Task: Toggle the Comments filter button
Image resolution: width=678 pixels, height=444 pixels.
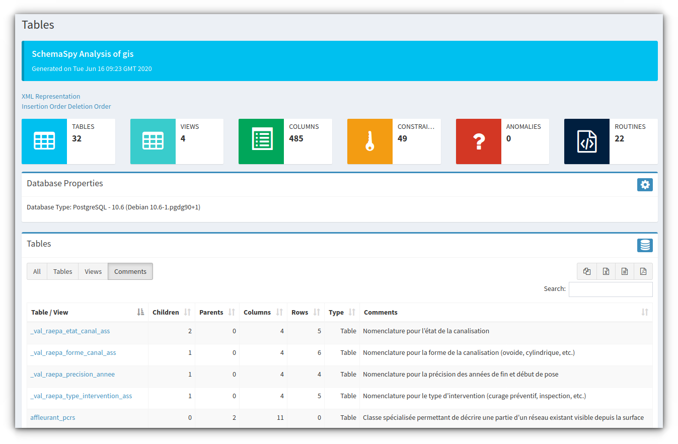Action: [130, 271]
